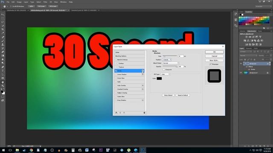
Task: Add another Stroke with plus button
Action: (x=142, y=71)
